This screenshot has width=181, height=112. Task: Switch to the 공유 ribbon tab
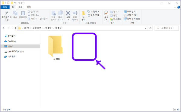click(20, 7)
